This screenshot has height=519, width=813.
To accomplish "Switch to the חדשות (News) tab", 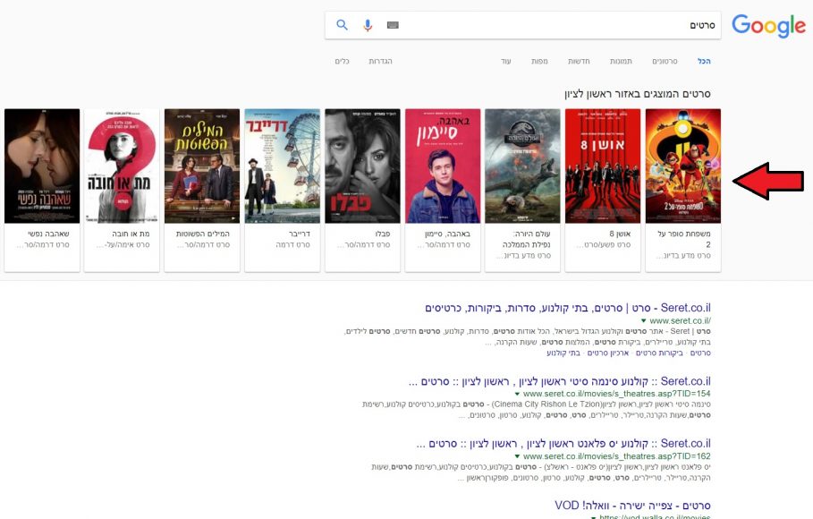I will (x=579, y=61).
